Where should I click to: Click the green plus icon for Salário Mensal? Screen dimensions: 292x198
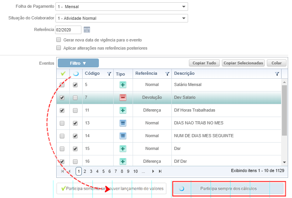[x=123, y=85]
